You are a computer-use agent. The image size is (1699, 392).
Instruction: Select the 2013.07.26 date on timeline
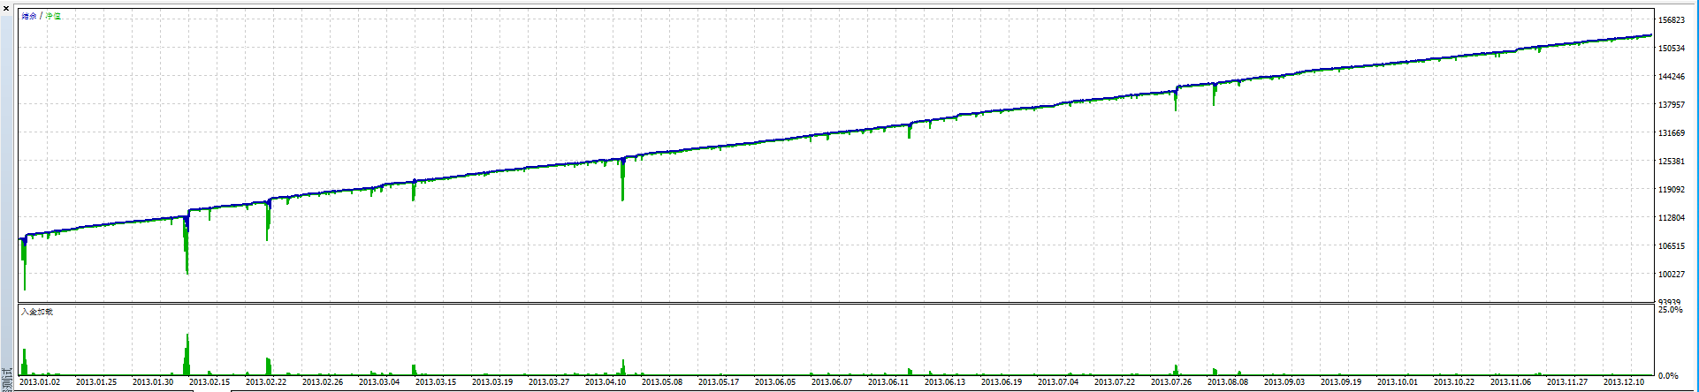point(1171,382)
